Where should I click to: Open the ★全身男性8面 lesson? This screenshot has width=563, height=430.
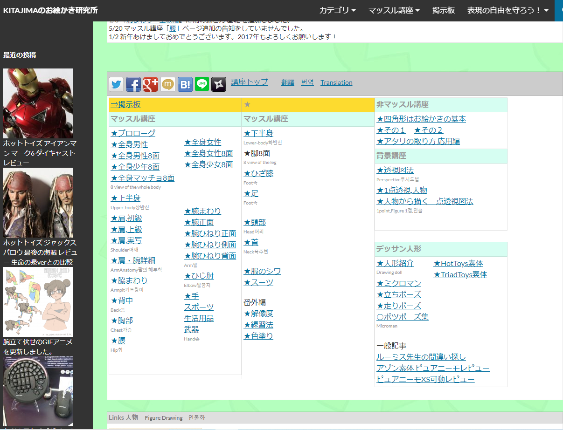coord(135,156)
